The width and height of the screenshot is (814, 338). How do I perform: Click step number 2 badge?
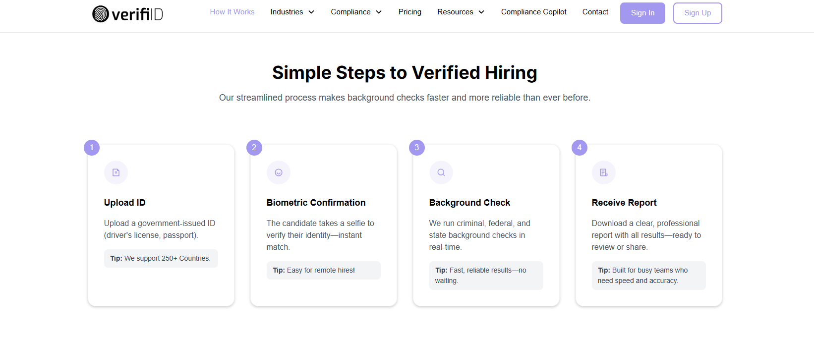click(x=254, y=148)
